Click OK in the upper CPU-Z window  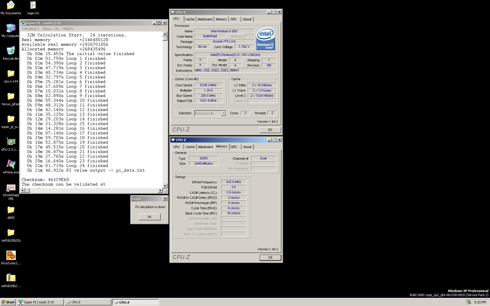[270, 130]
